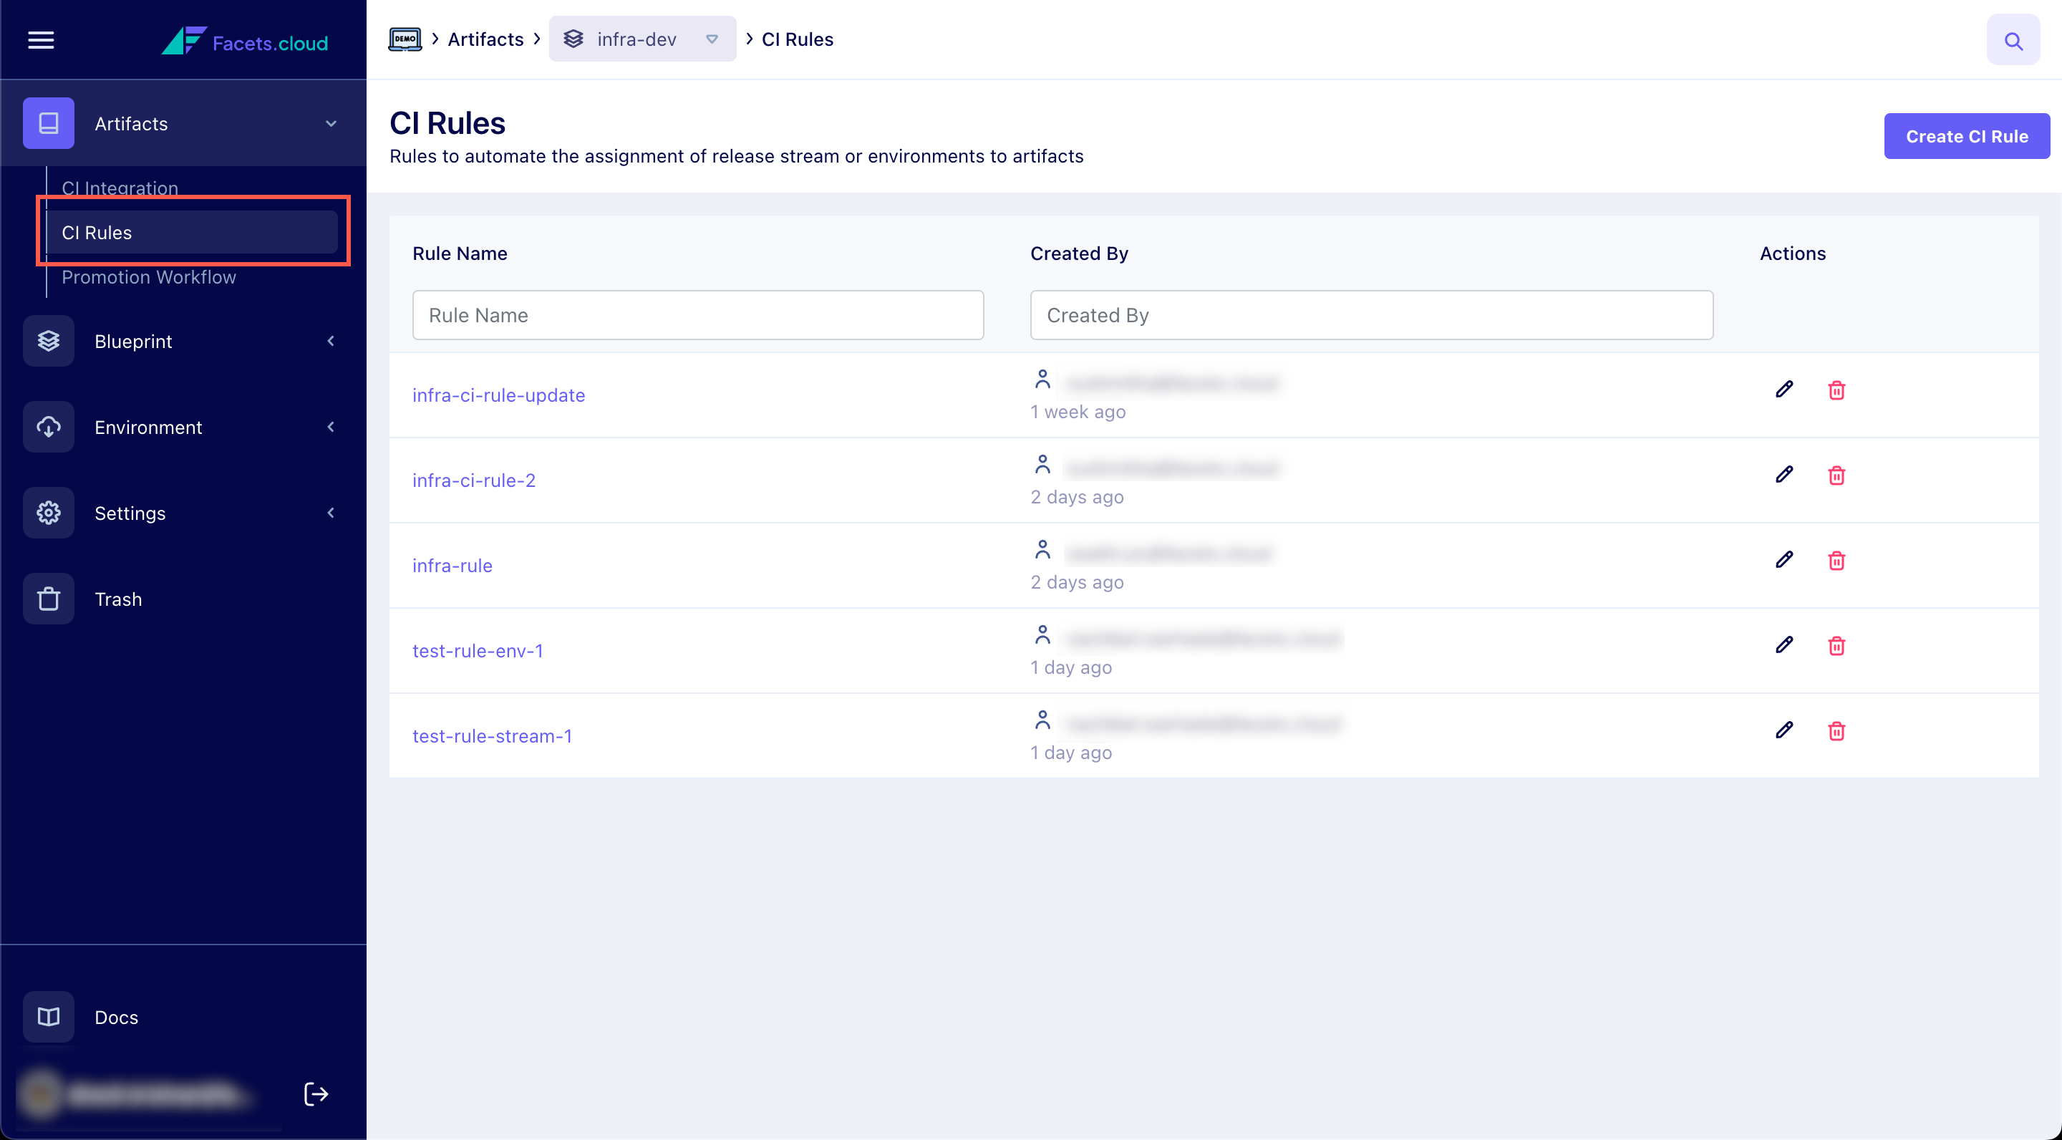Screen dimensions: 2062x1140
Task: Click the logout icon at bottom of sidebar
Action: pos(316,1093)
